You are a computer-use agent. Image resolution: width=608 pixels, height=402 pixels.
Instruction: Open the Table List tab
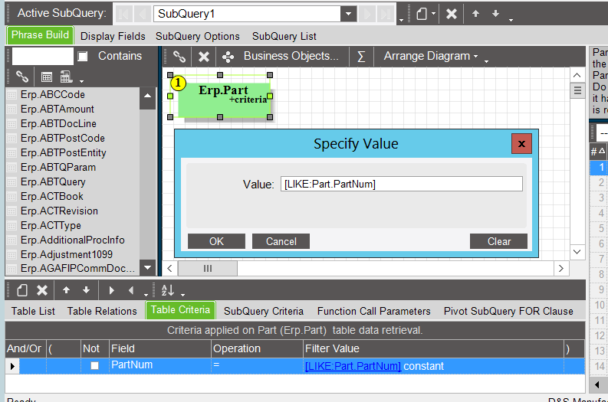[33, 311]
